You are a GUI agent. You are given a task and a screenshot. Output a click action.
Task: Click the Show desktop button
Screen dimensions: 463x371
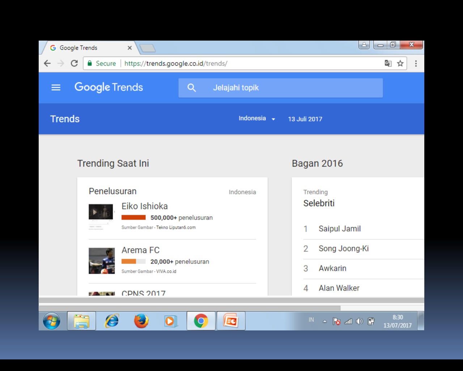tap(421, 321)
